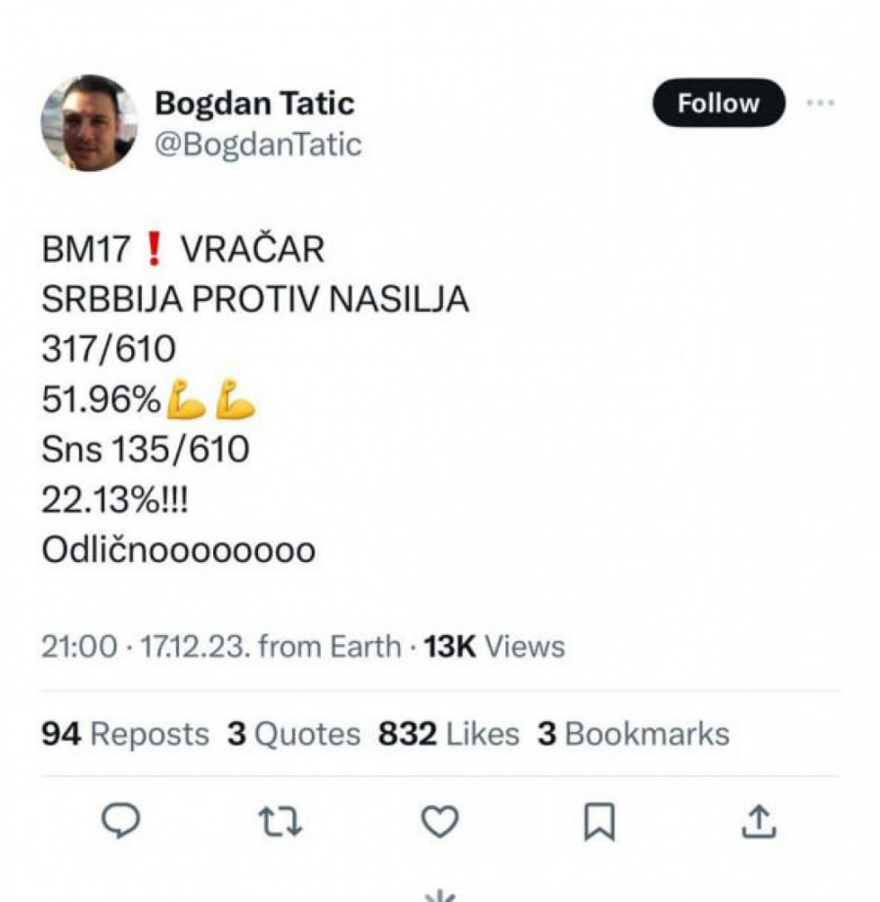Open Bogdan Tatic's profile picture
Image resolution: width=880 pixels, height=902 pixels.
[89, 123]
